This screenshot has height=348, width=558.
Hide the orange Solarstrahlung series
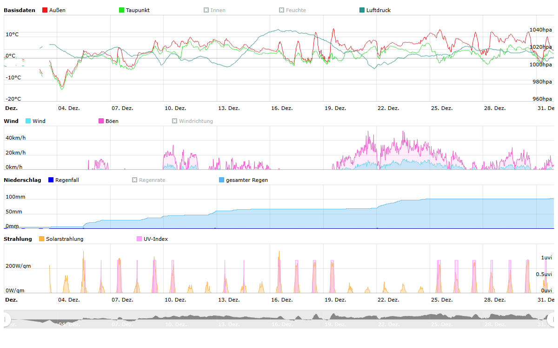tap(64, 239)
